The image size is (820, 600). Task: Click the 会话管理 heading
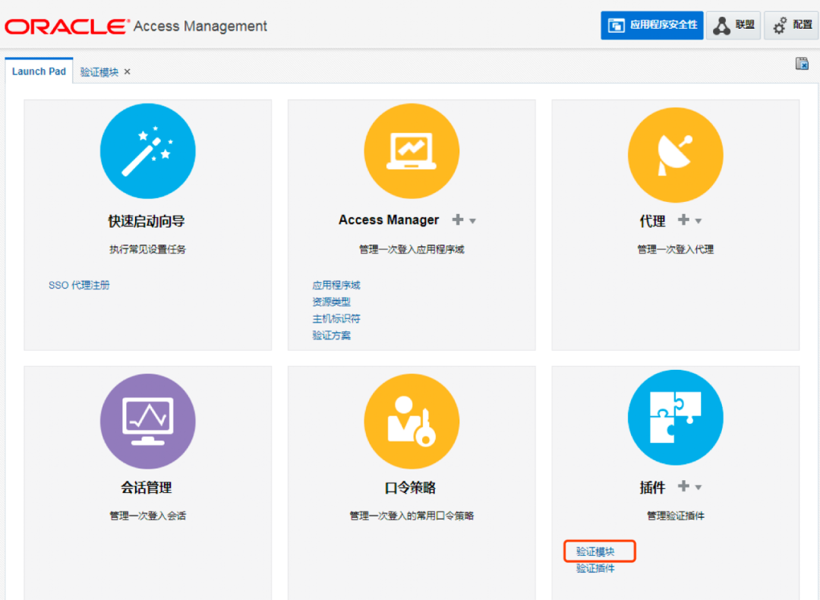pos(147,488)
